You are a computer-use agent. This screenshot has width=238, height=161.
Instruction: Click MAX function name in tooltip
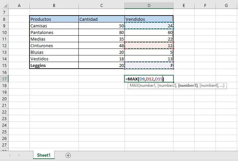134,85
